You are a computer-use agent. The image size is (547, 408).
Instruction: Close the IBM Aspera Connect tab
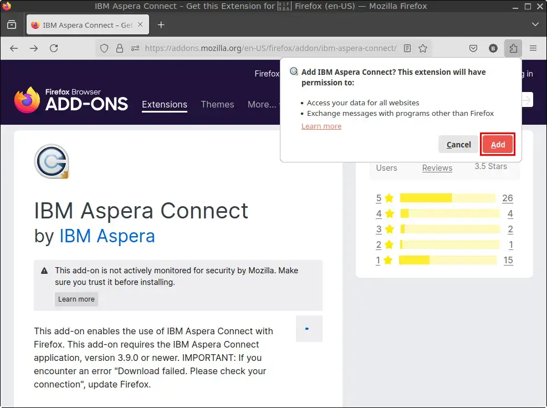(140, 24)
